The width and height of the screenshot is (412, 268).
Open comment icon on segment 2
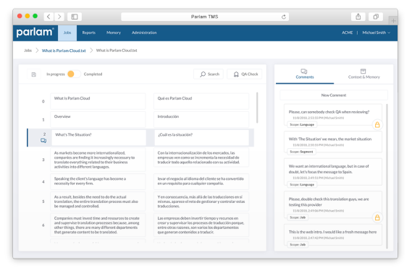click(x=43, y=141)
